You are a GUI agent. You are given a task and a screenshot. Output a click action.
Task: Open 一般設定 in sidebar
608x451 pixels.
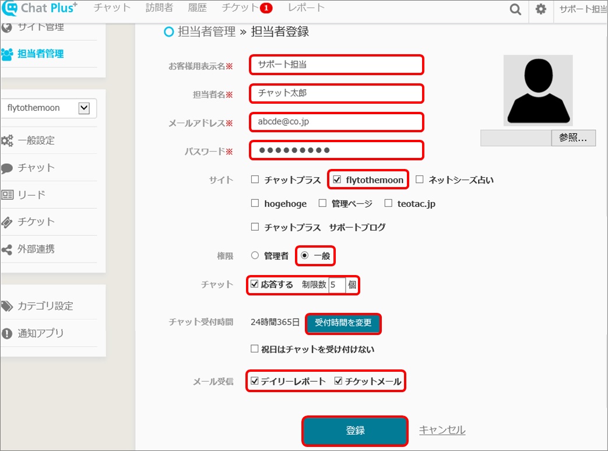click(36, 140)
